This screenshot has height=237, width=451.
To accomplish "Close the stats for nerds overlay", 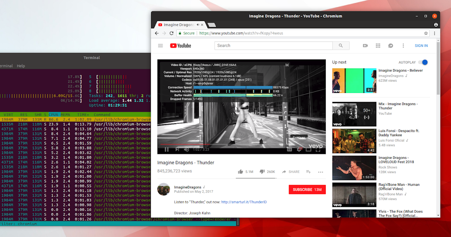I will pos(287,65).
